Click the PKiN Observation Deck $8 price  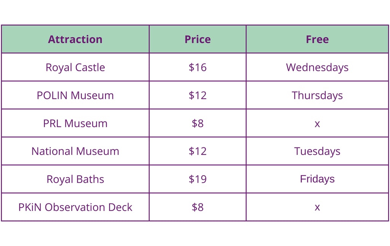point(197,207)
